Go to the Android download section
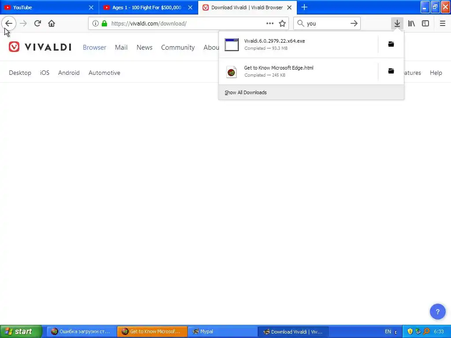 pyautogui.click(x=69, y=73)
